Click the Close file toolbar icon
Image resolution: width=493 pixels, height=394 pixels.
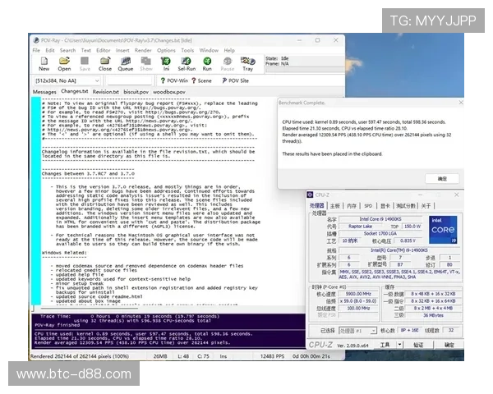pos(105,64)
